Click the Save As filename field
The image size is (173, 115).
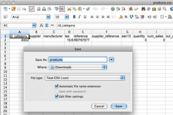click(78, 60)
